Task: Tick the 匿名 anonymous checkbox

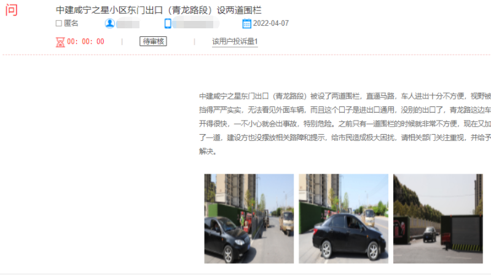Action: point(58,23)
